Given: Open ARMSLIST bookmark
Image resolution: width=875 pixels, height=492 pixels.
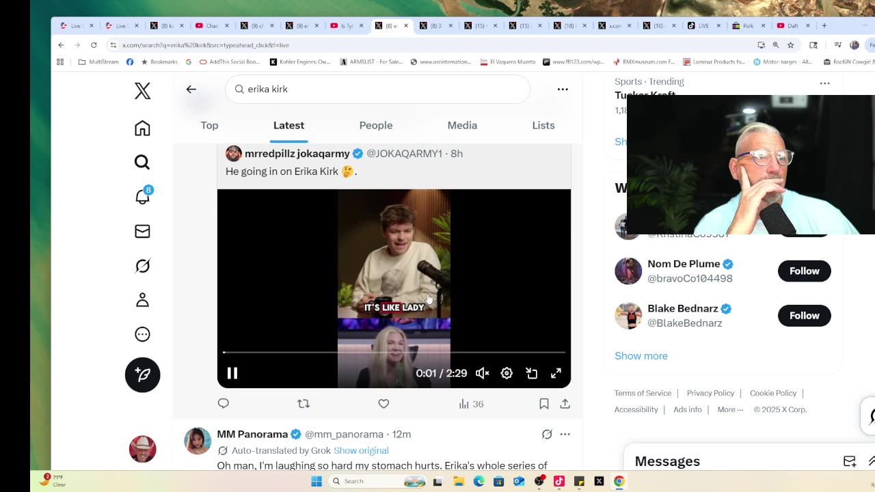Looking at the screenshot, I should [371, 61].
